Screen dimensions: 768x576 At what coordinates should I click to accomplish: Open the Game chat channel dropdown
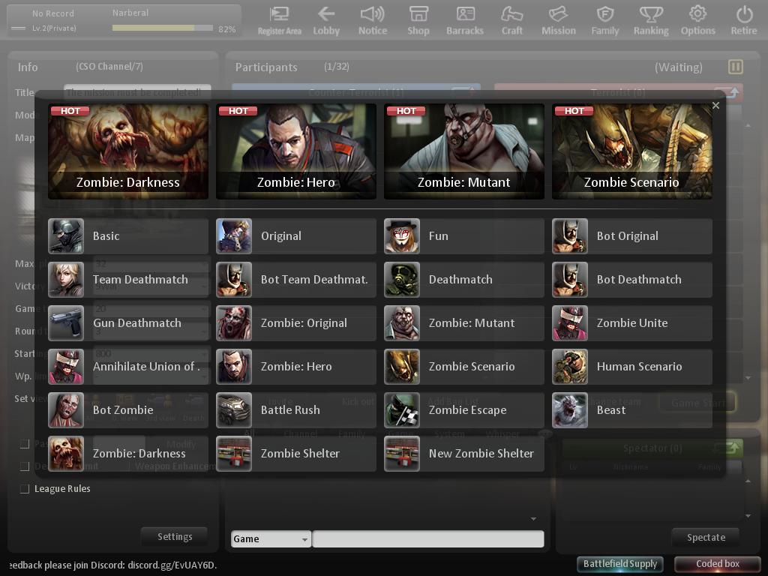(271, 538)
